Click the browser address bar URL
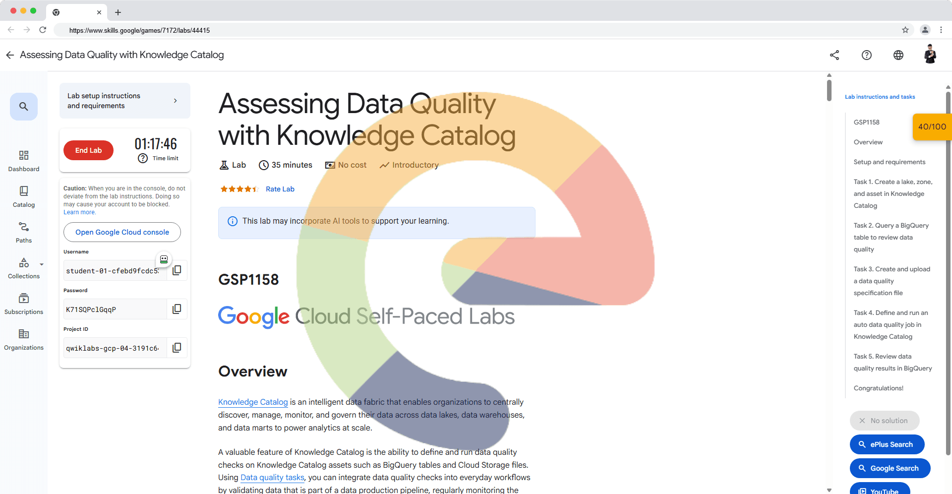This screenshot has width=952, height=494. 139,30
